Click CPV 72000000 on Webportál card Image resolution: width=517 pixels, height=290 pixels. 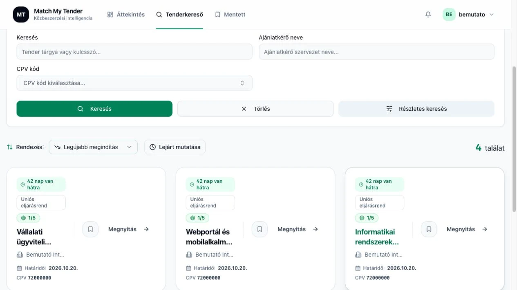click(203, 278)
